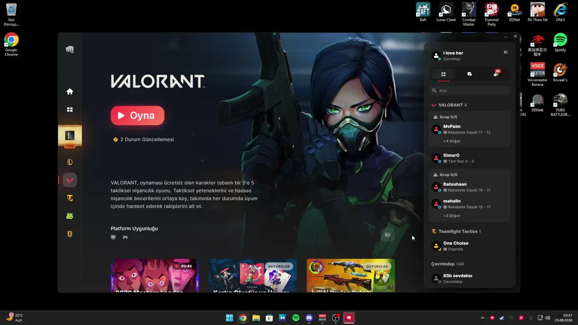Open the all-games grid view
This screenshot has height=325, width=578.
tap(70, 110)
